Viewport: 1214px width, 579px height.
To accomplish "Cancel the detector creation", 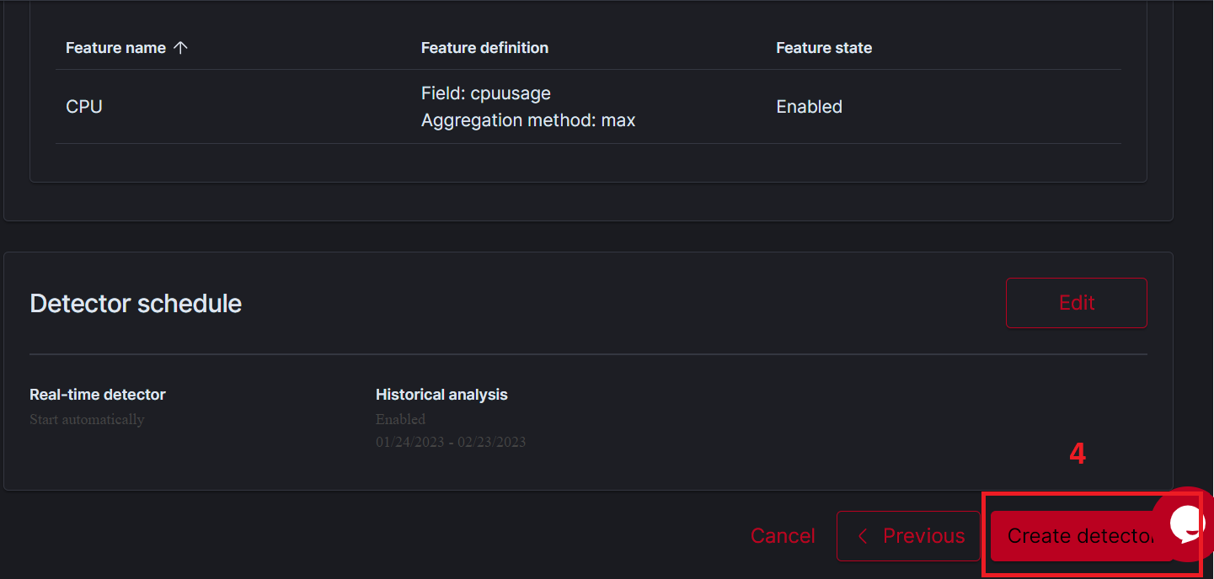I will coord(783,536).
